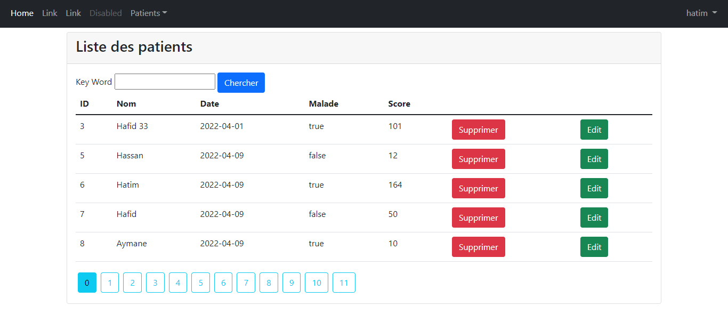728x314 pixels.
Task: Go to page 10 of the results
Action: [317, 283]
